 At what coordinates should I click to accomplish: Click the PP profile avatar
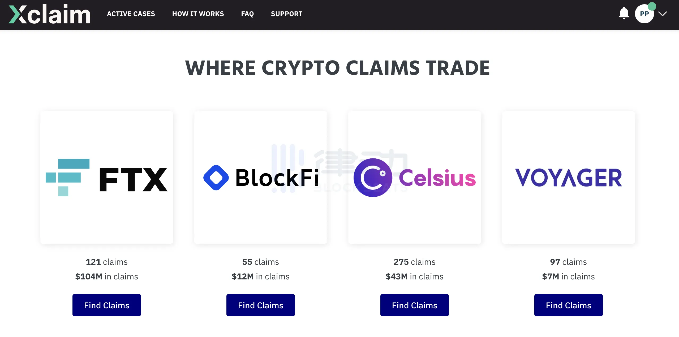tap(644, 14)
